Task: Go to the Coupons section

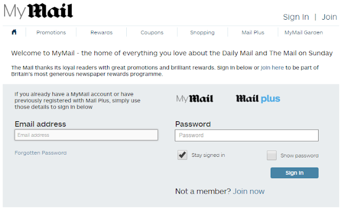Action: [x=152, y=32]
